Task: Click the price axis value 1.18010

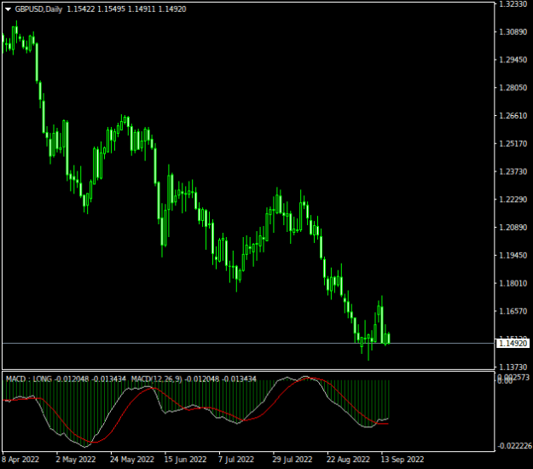Action: point(513,283)
